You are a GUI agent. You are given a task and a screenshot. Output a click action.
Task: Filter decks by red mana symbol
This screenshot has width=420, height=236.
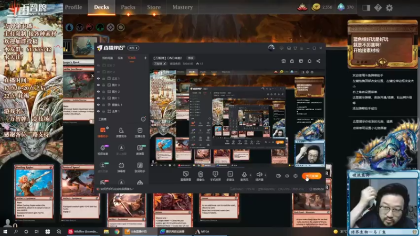90,27
